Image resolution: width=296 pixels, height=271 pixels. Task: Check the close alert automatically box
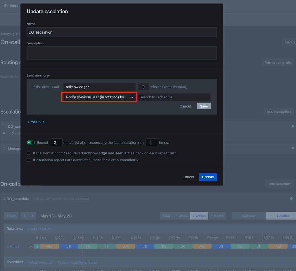click(28, 160)
